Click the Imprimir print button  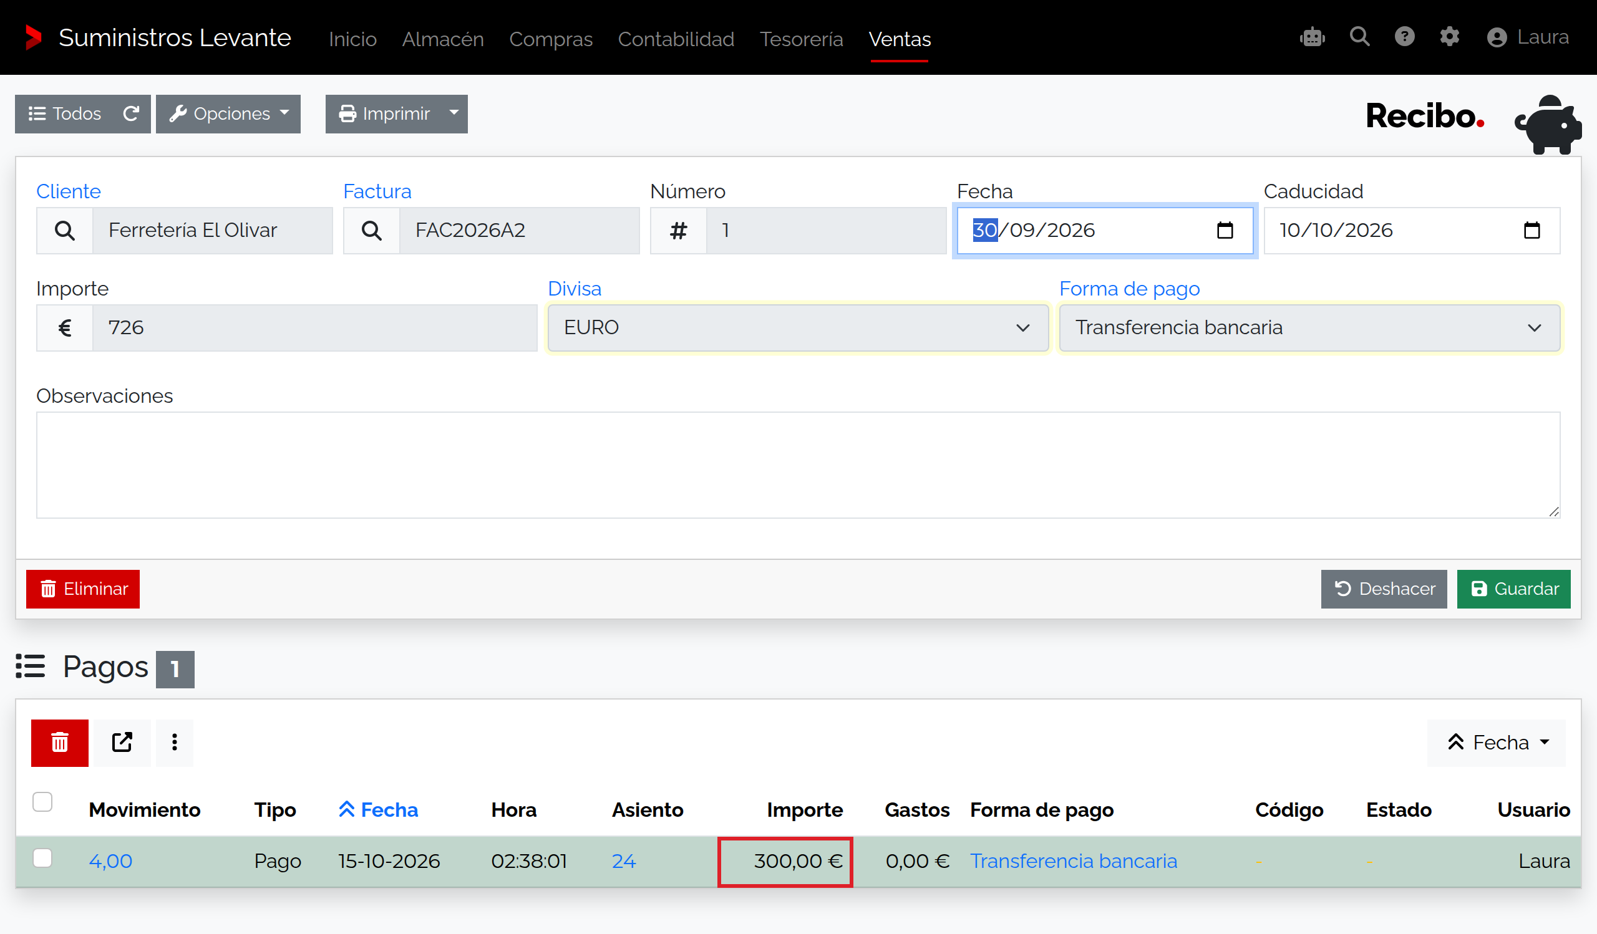coord(384,114)
